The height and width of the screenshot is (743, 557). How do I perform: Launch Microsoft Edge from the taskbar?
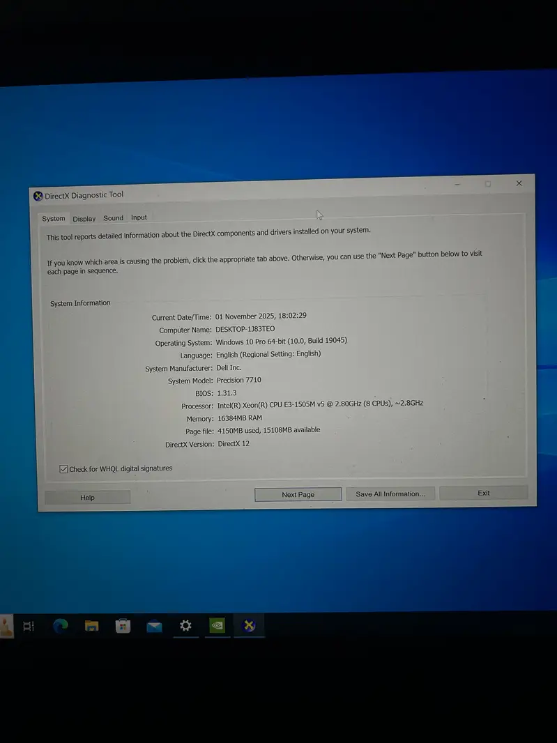[61, 626]
